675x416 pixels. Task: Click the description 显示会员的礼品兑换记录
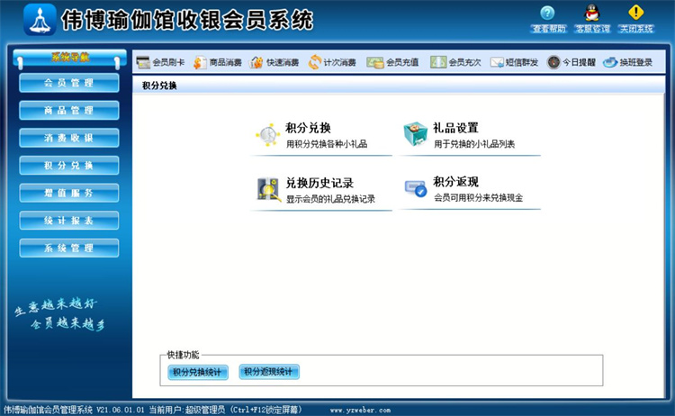tap(330, 199)
